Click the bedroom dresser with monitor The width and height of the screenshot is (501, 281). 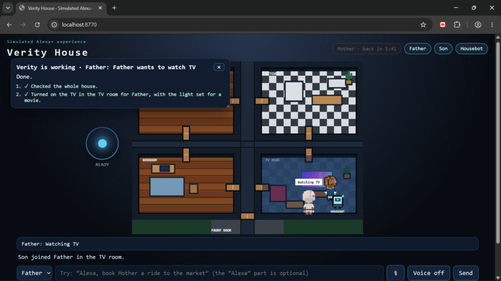(x=163, y=168)
